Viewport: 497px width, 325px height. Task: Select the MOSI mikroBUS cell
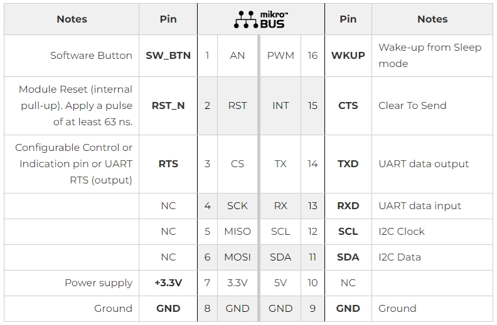click(x=237, y=257)
